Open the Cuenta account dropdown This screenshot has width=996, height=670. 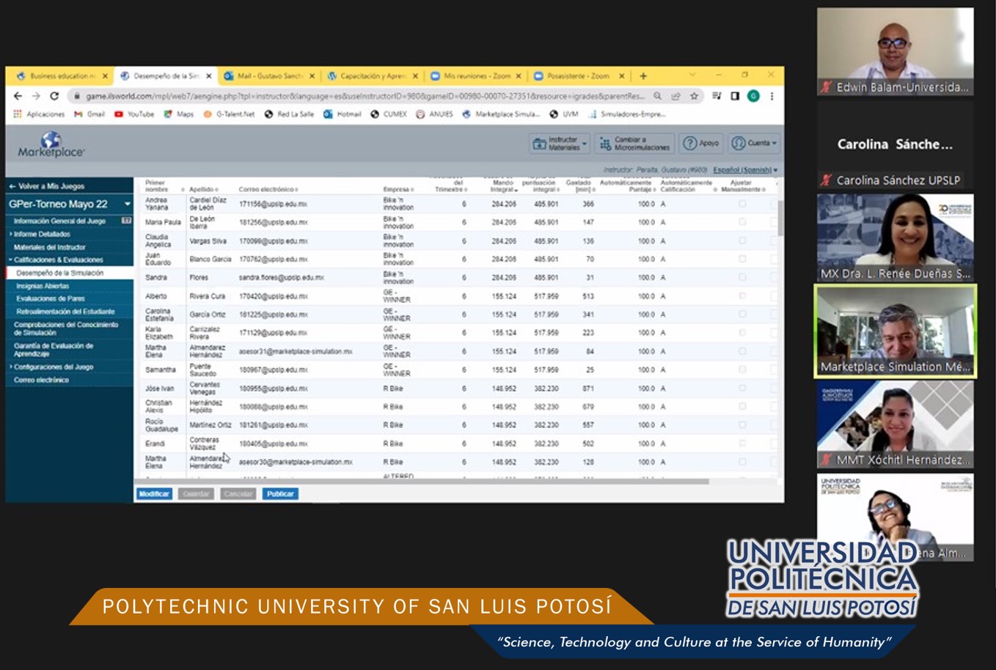click(x=754, y=144)
